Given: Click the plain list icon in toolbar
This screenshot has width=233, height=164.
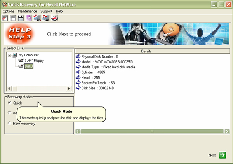Looking at the screenshot, I should (x=13, y=18).
